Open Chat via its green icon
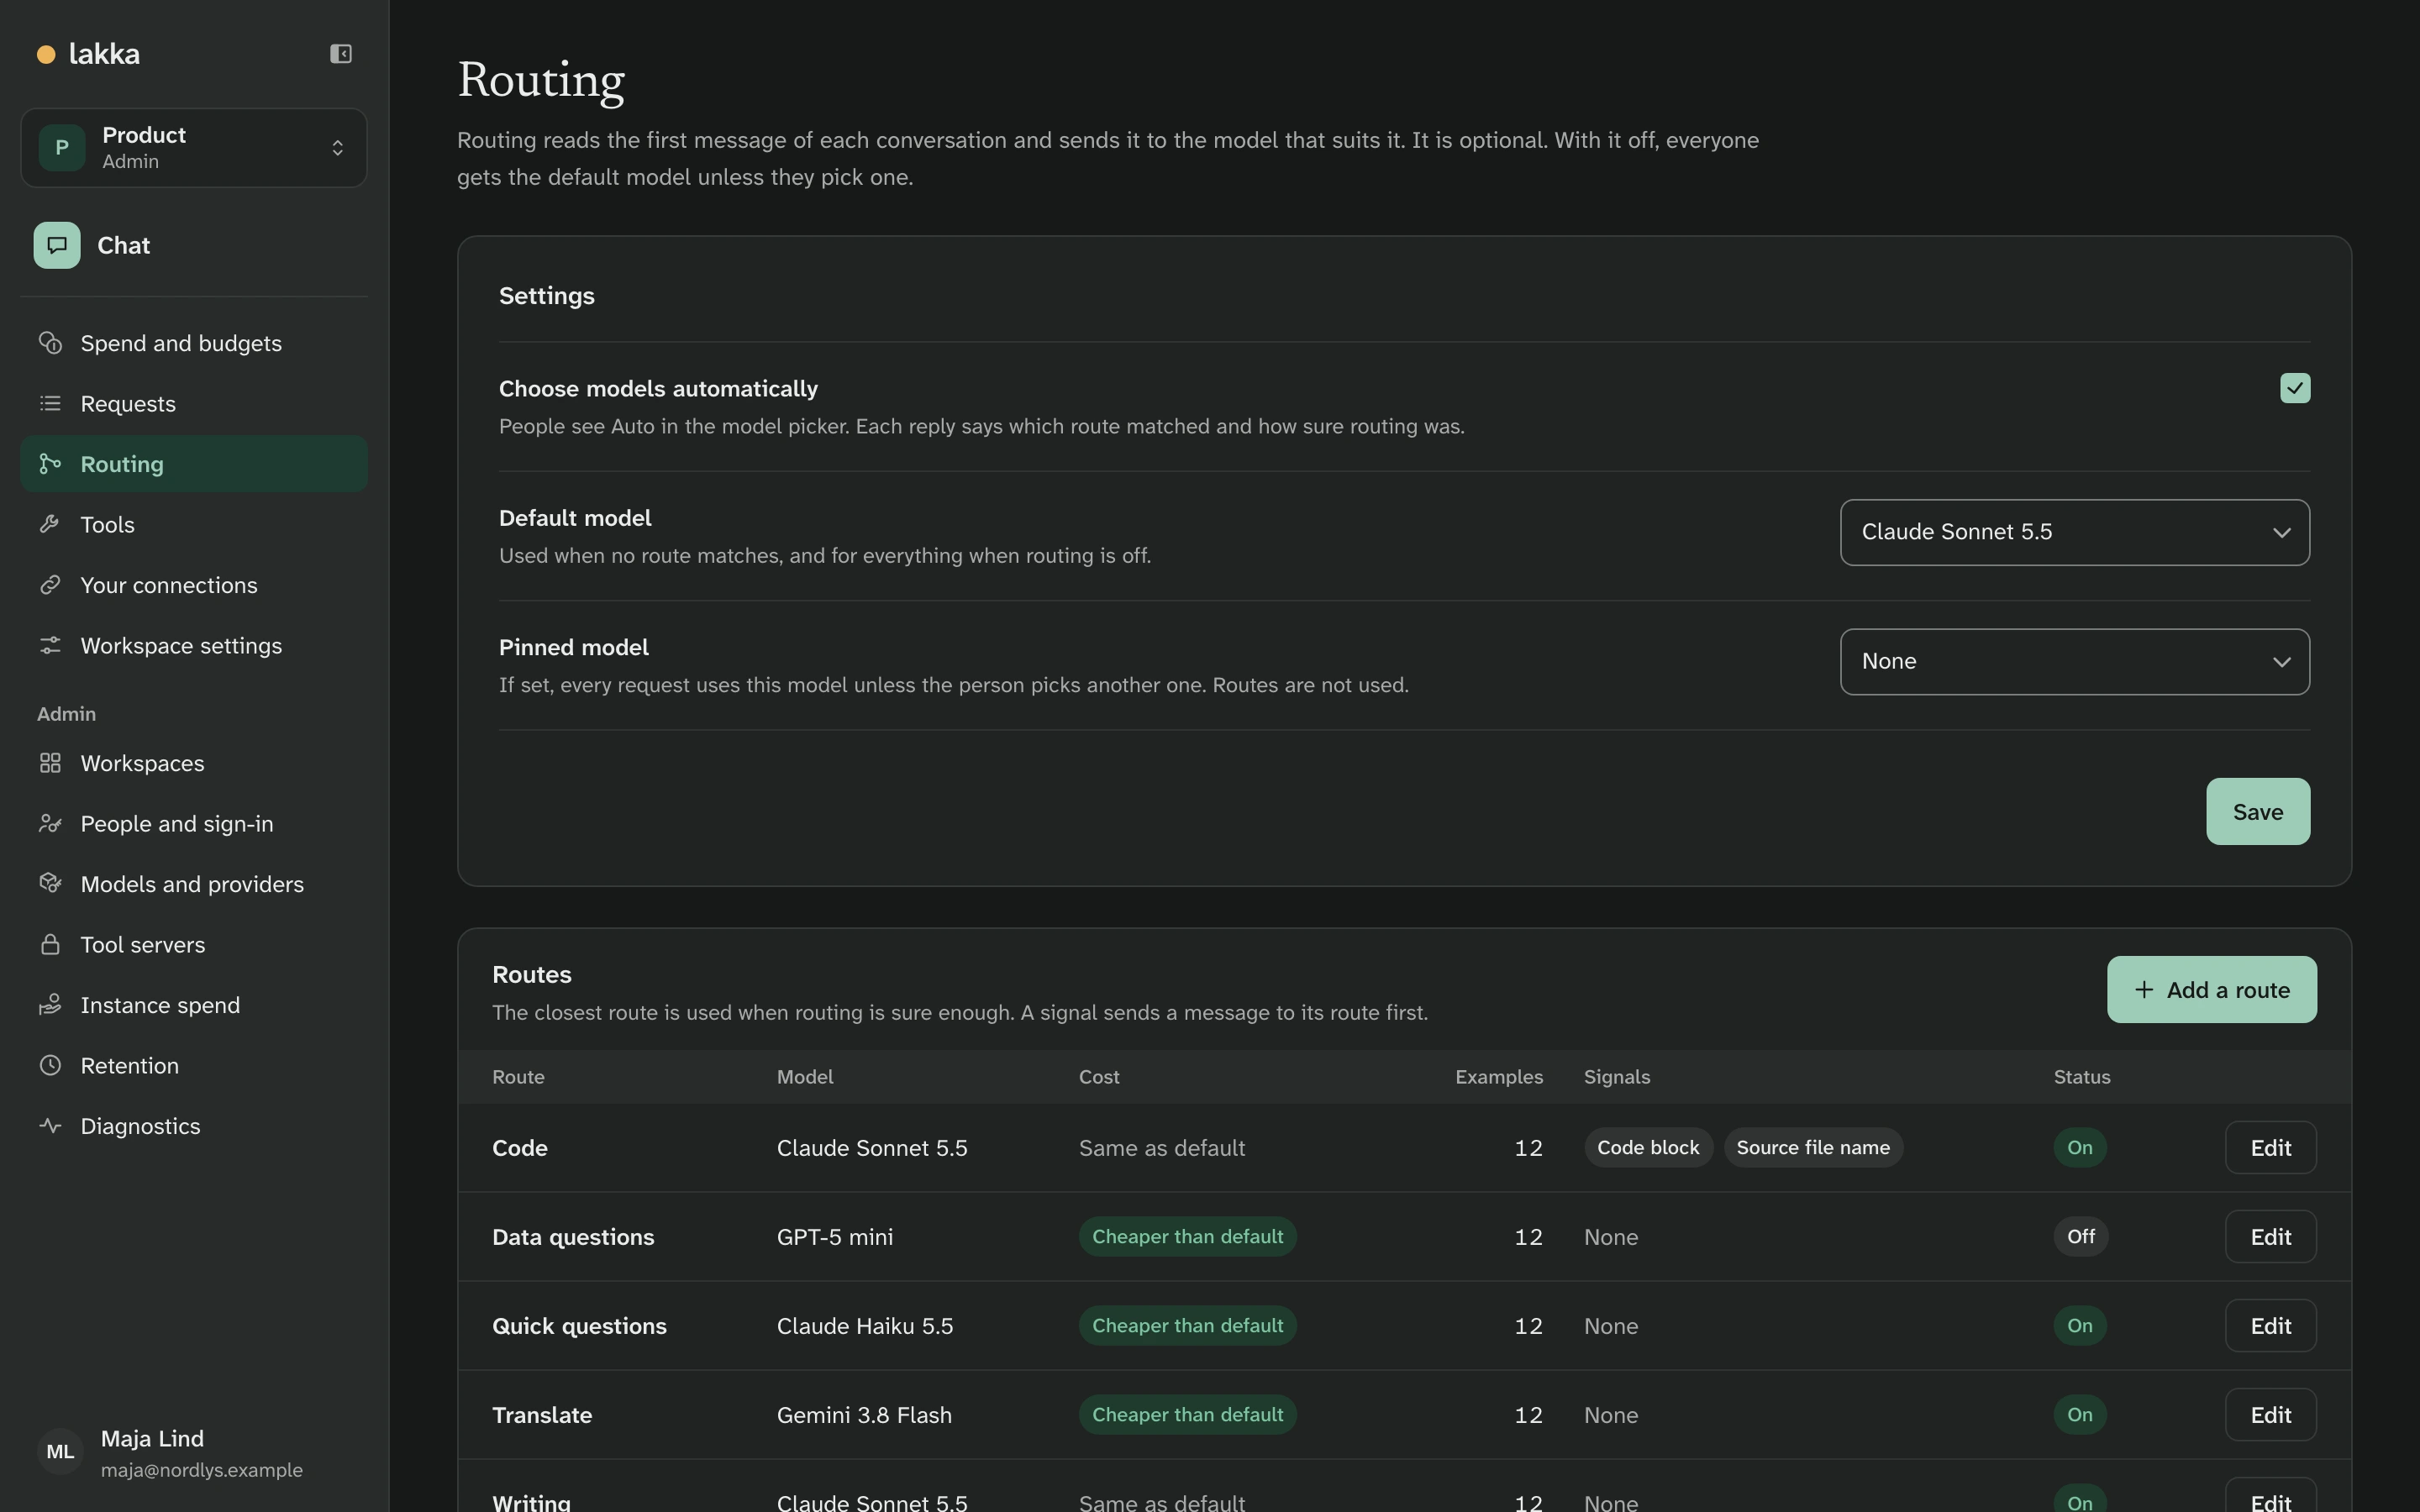Screen dimensions: 2420x1512 (57, 245)
